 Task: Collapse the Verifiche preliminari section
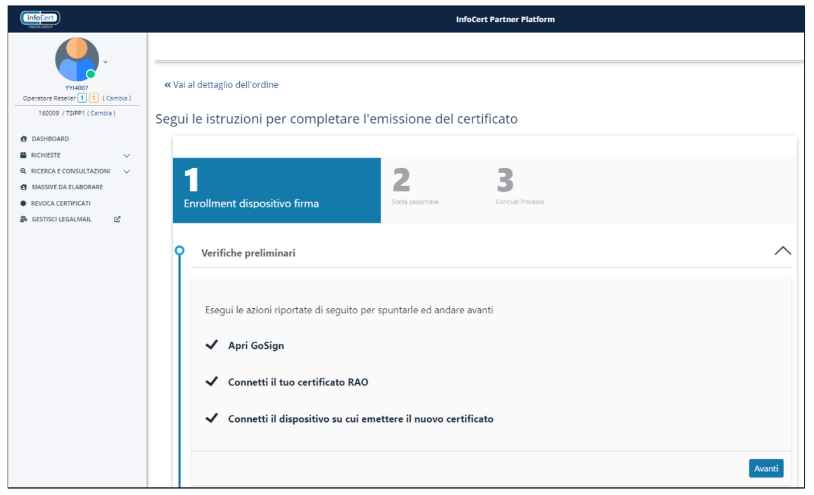(x=783, y=250)
